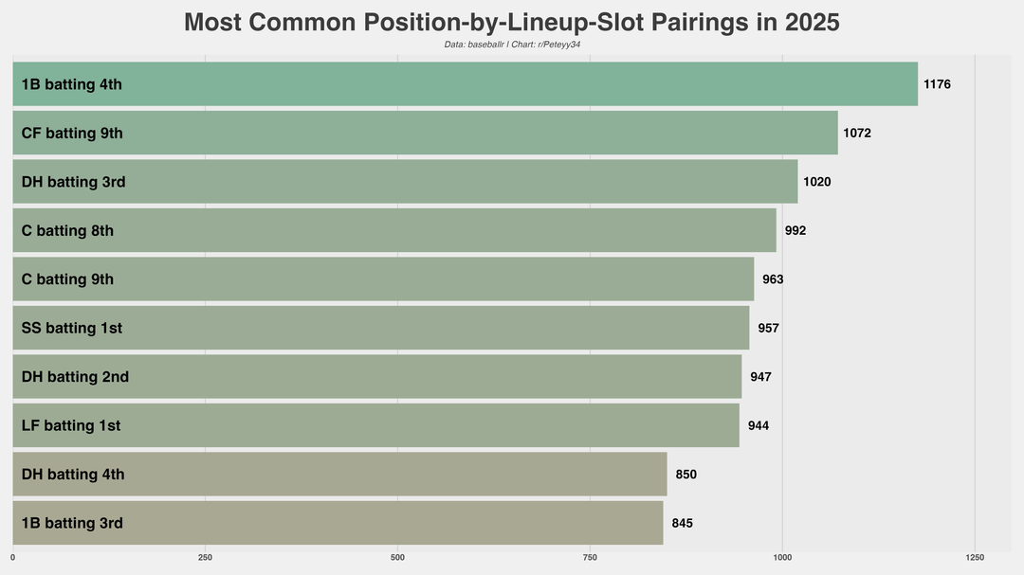Click the 1072 value label
The width and height of the screenshot is (1024, 575).
(x=857, y=134)
